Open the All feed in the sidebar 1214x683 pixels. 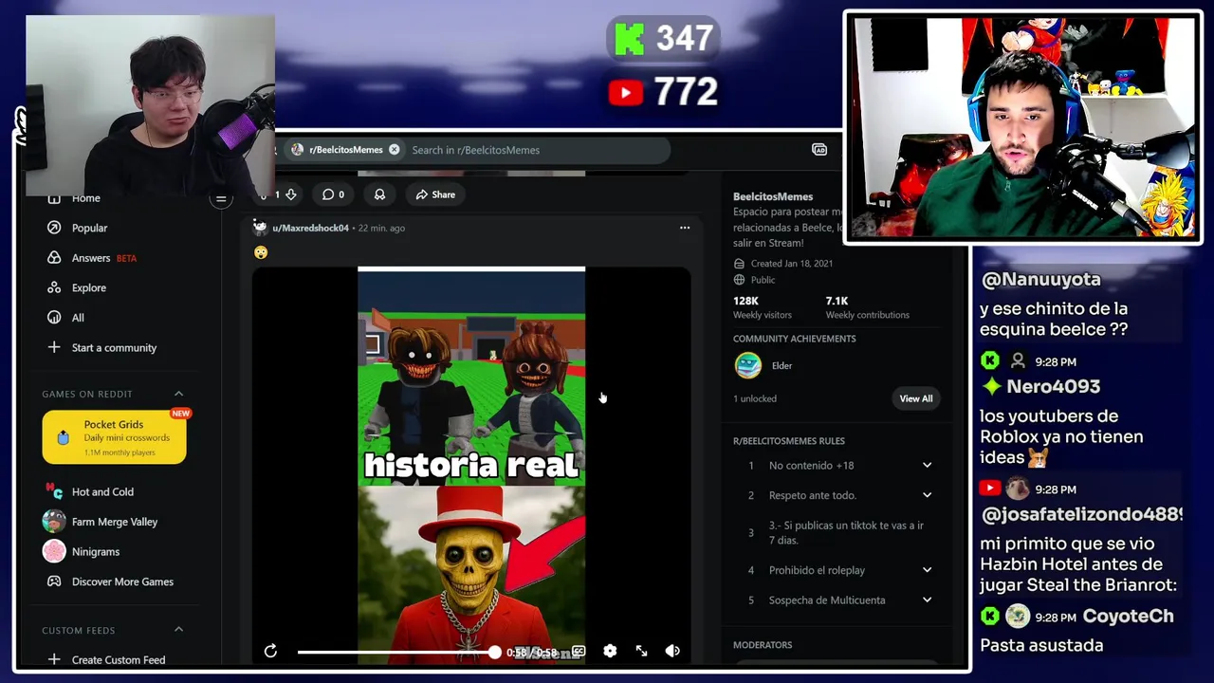(x=78, y=318)
